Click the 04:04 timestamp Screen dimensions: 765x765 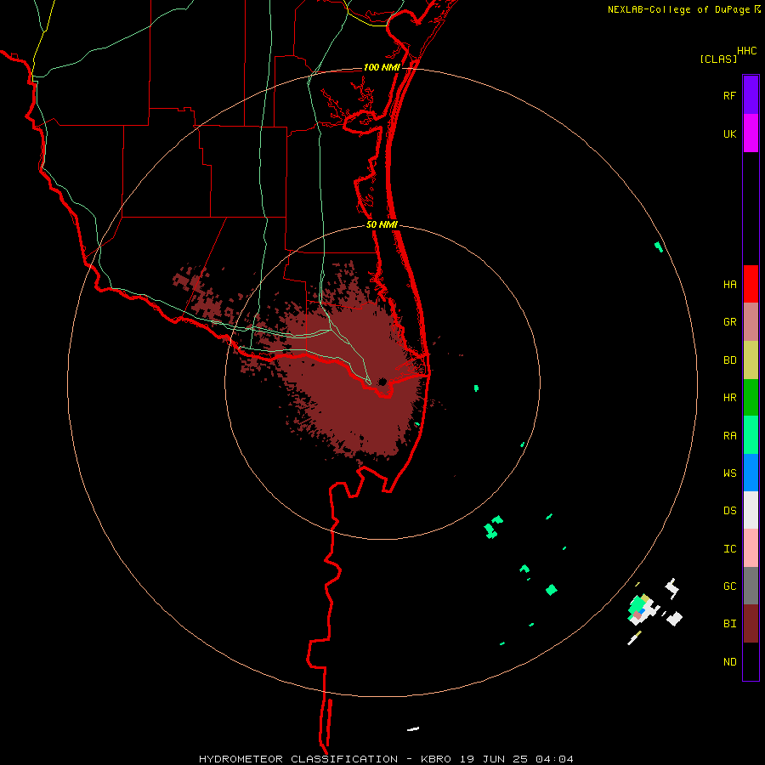pos(554,759)
